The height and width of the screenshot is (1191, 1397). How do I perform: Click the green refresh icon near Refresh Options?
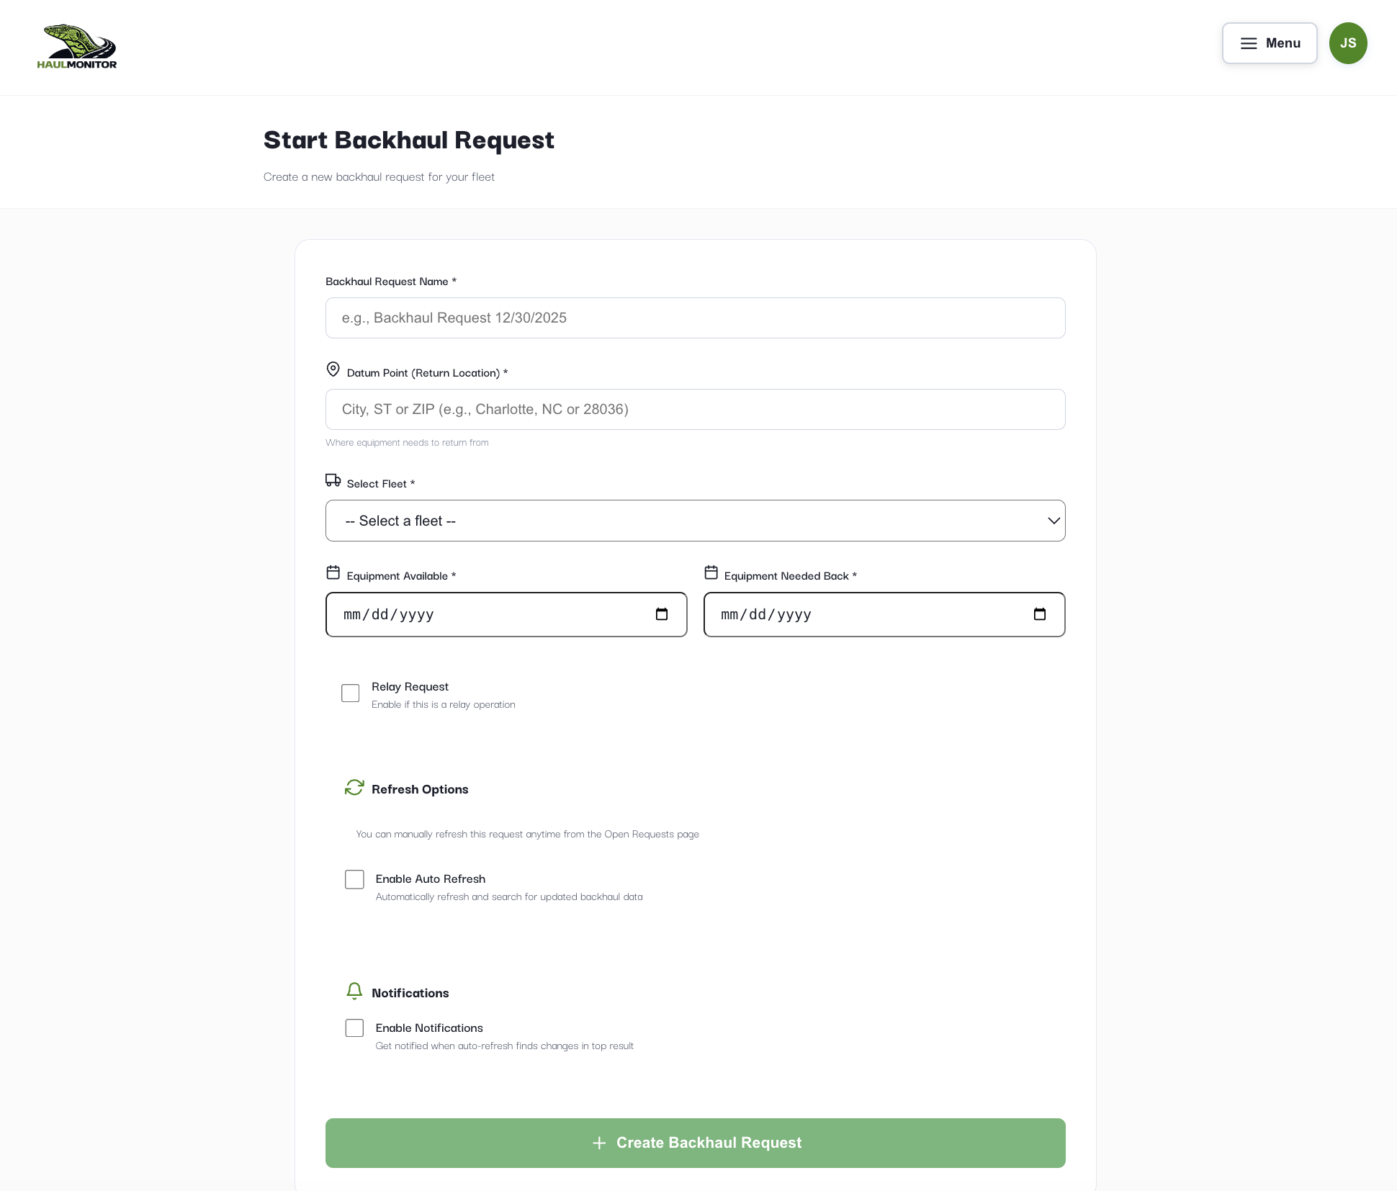354,788
